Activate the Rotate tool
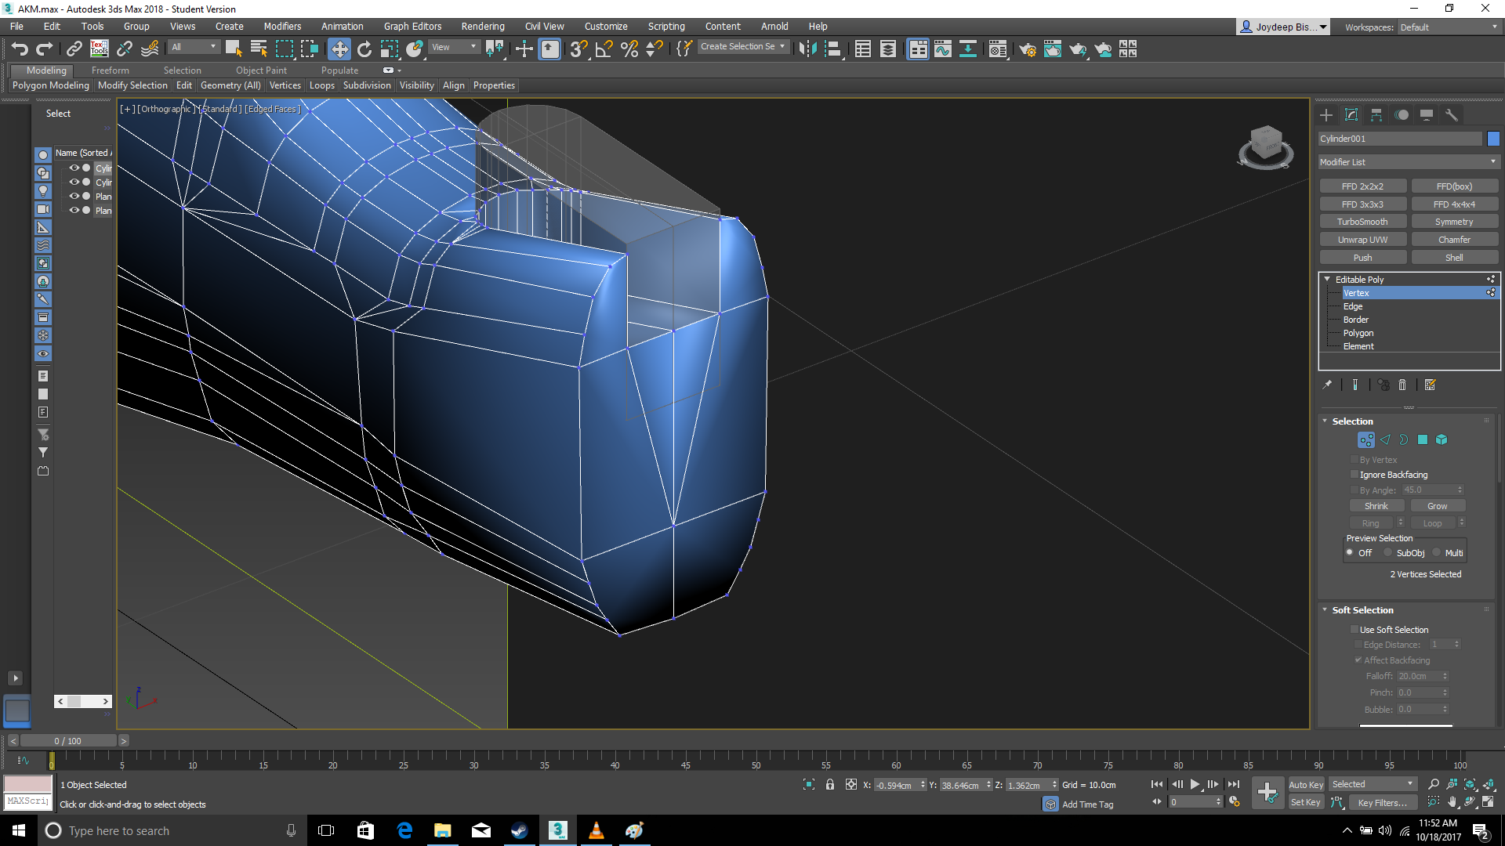The image size is (1505, 846). tap(364, 49)
